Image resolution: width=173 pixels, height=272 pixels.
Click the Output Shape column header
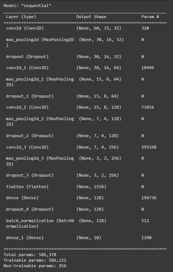tap(91, 17)
